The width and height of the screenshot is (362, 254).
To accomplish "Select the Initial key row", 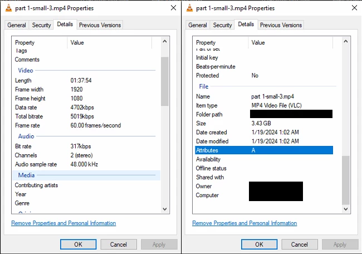I will coord(264,57).
